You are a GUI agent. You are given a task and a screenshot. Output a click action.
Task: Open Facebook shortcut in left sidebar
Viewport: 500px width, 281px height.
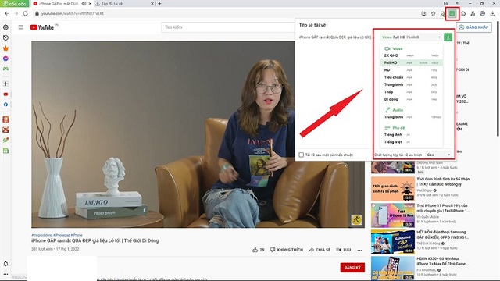point(5,105)
